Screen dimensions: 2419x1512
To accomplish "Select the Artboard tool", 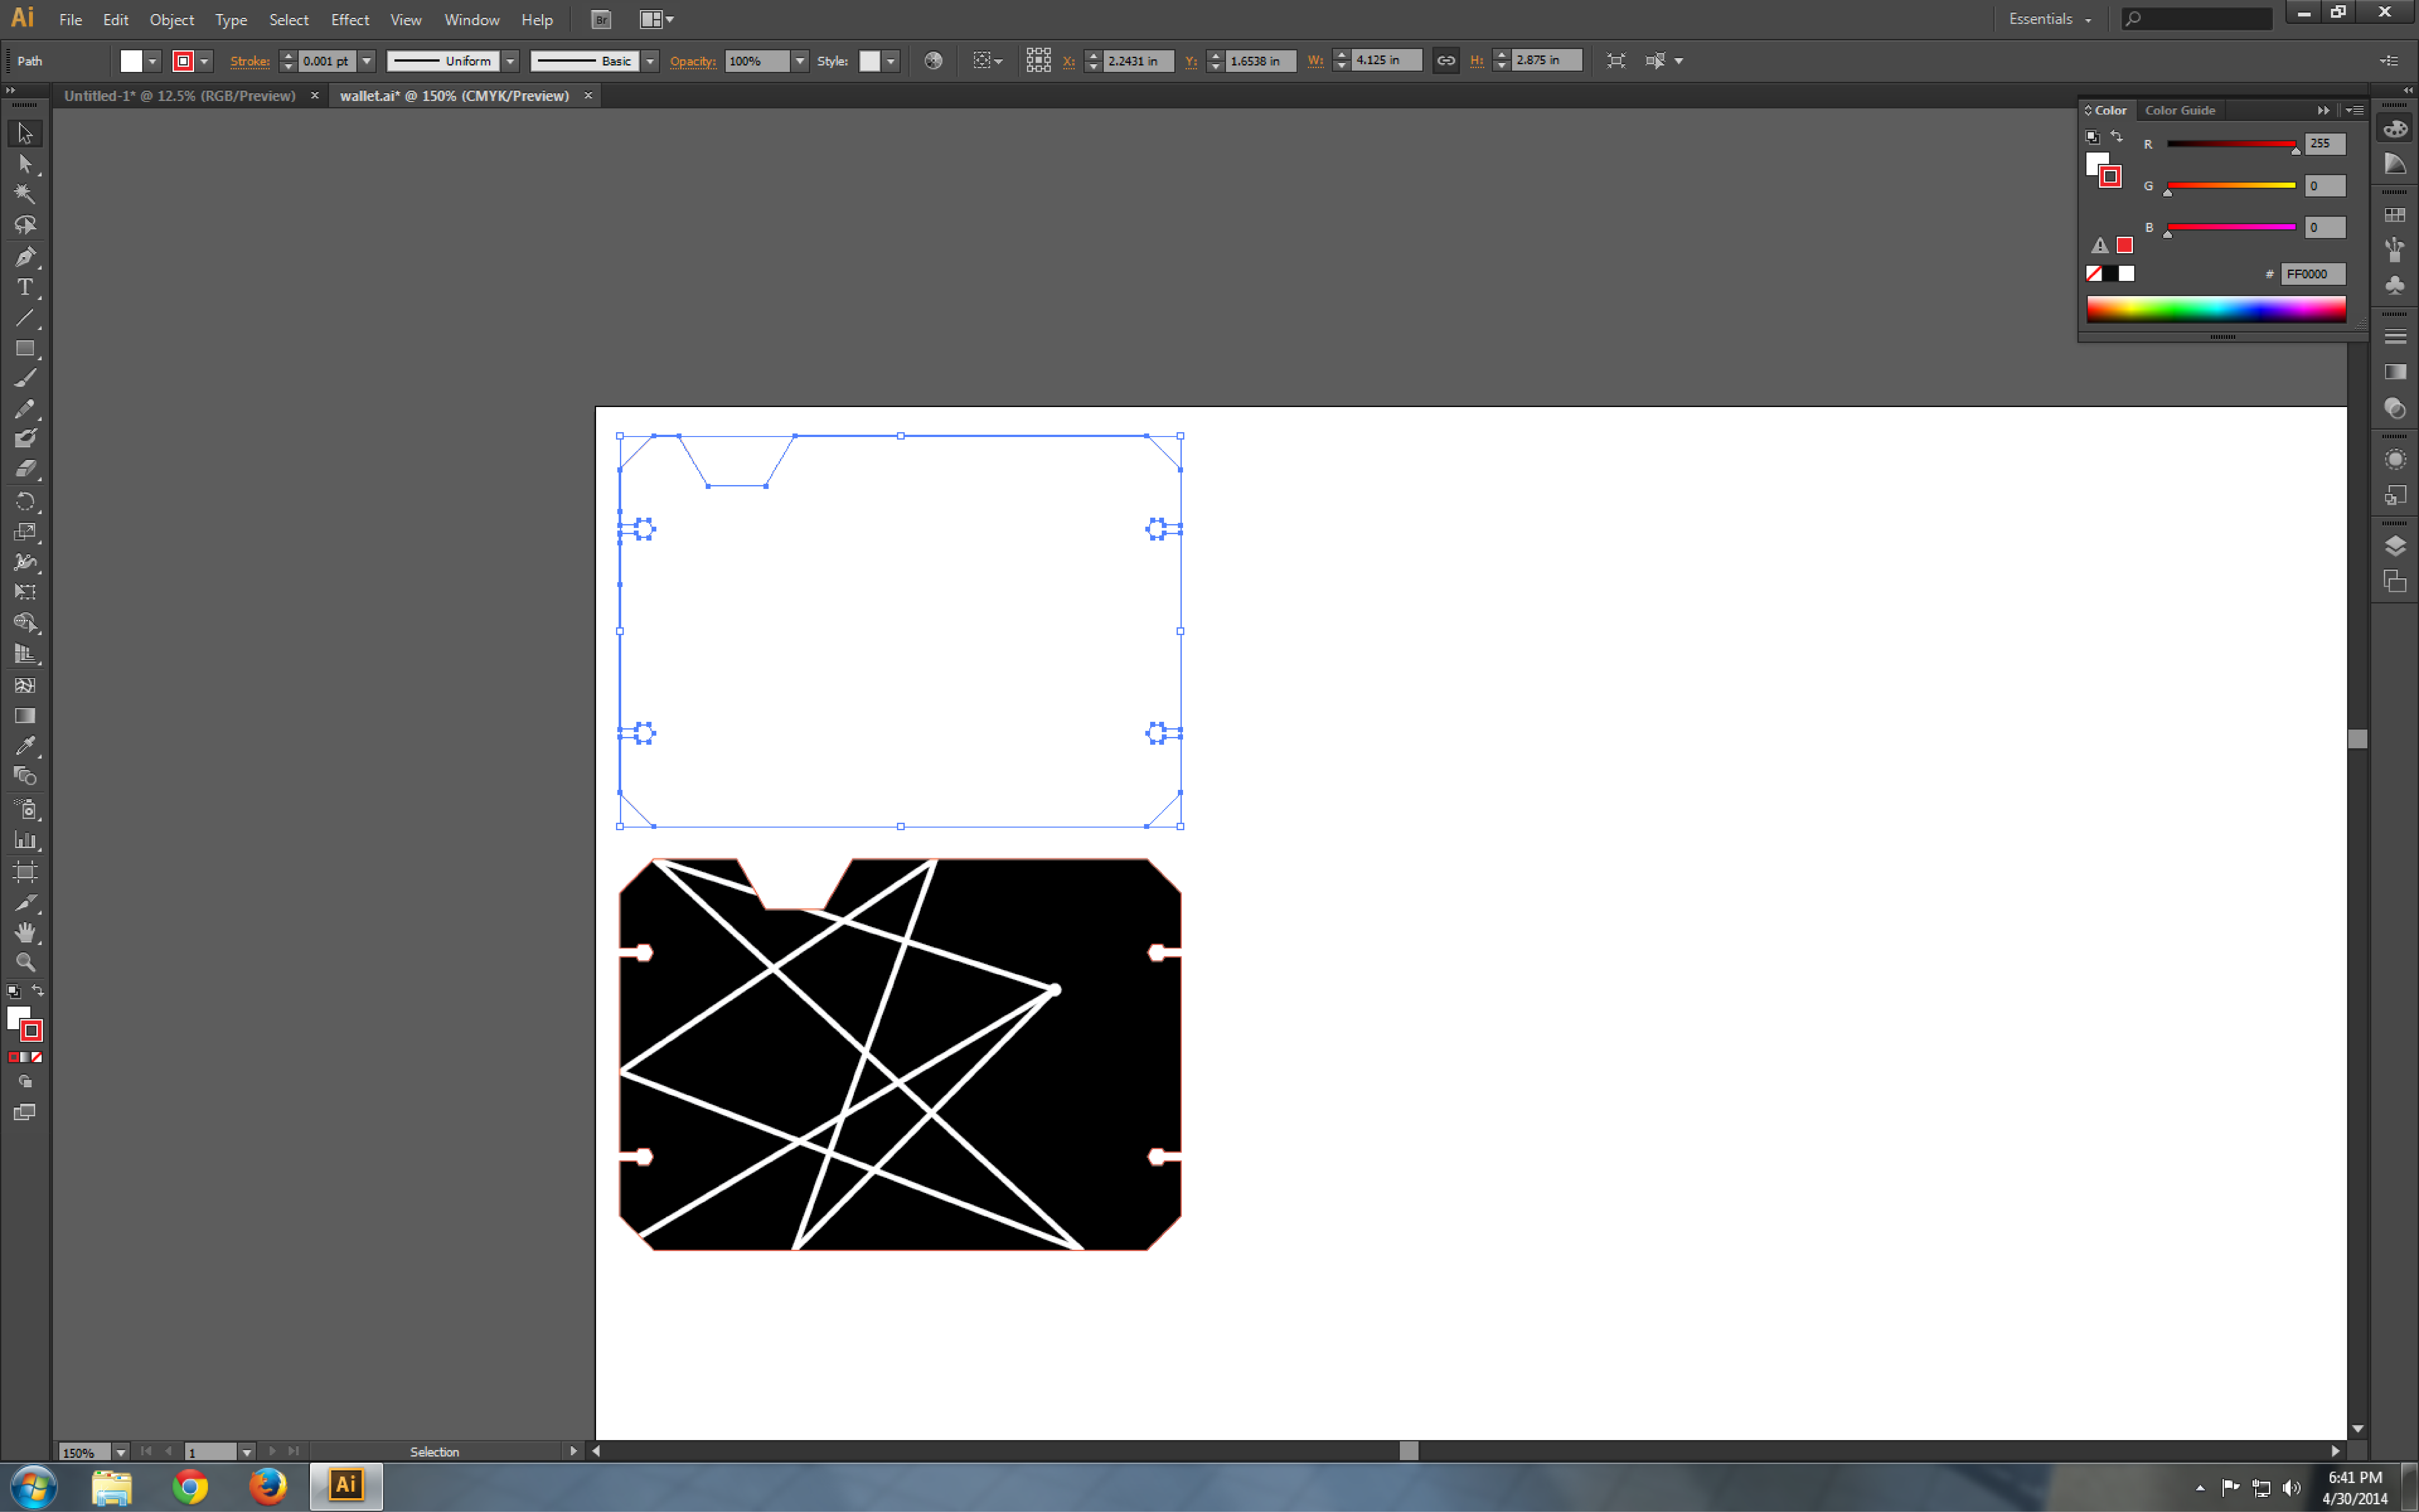I will (25, 872).
